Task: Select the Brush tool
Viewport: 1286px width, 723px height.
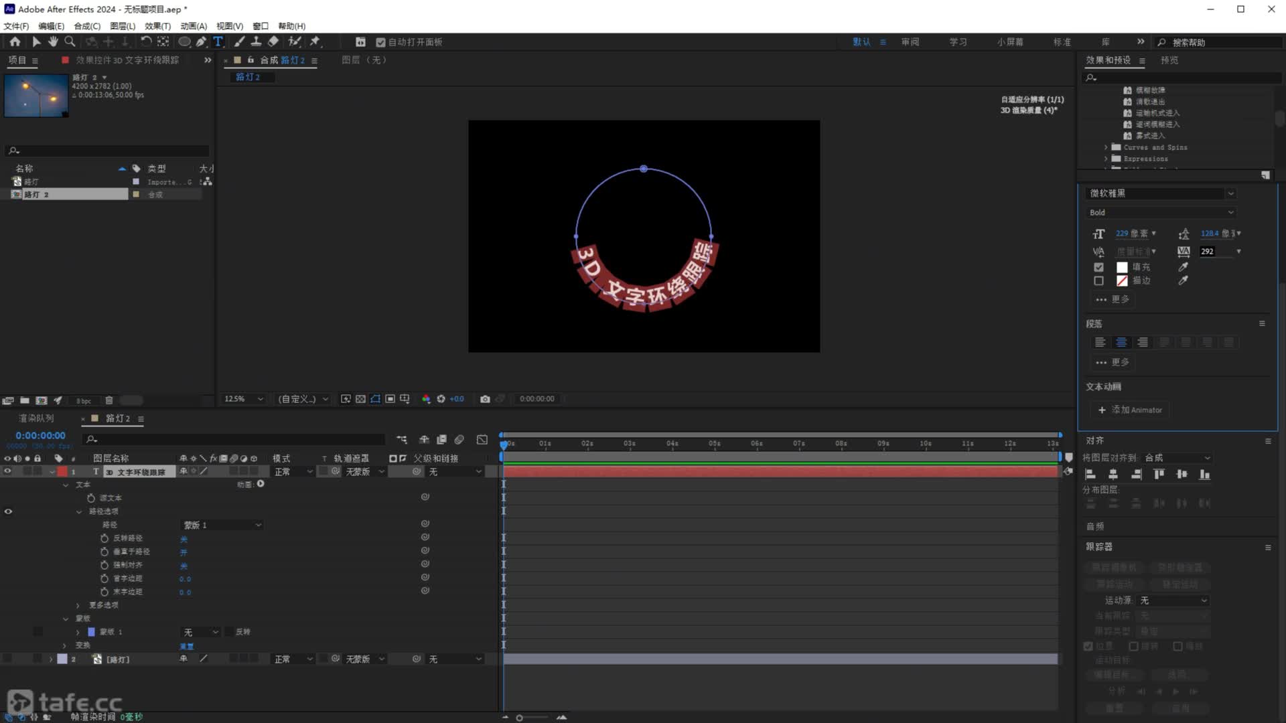Action: click(x=239, y=42)
